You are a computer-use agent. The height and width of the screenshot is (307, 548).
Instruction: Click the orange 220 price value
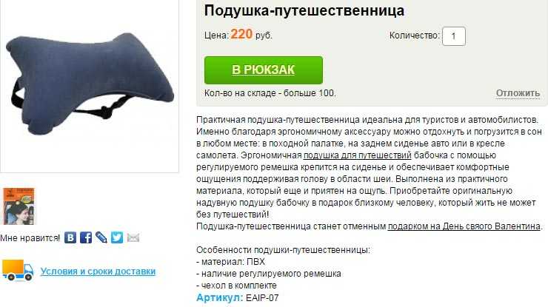coord(241,34)
